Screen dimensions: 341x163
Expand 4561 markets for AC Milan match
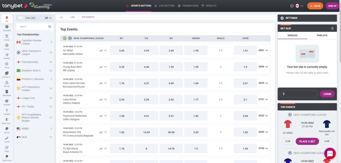click(x=263, y=50)
